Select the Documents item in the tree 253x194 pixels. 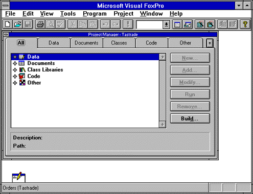(41, 63)
